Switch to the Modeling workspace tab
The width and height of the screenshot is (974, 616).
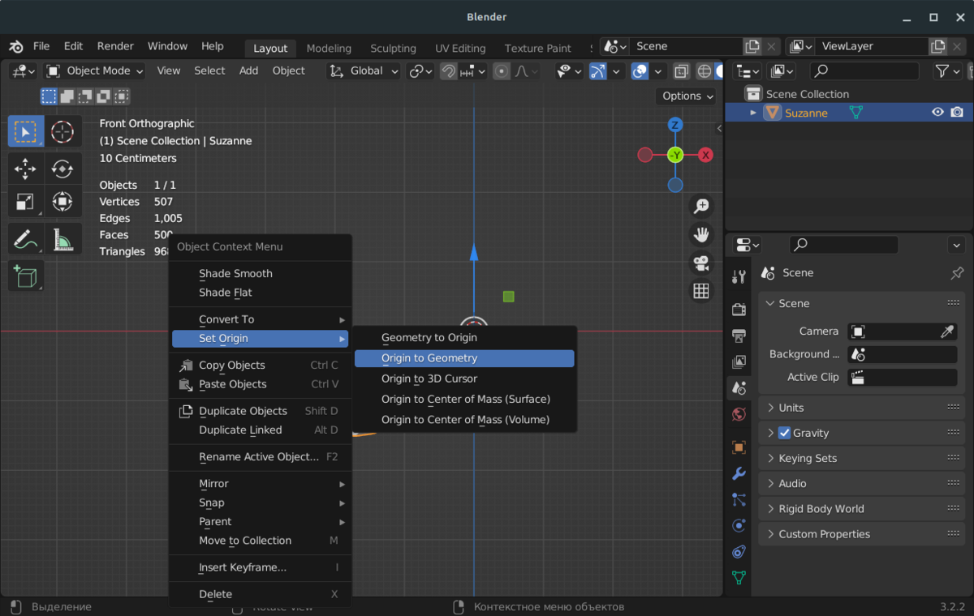point(329,49)
